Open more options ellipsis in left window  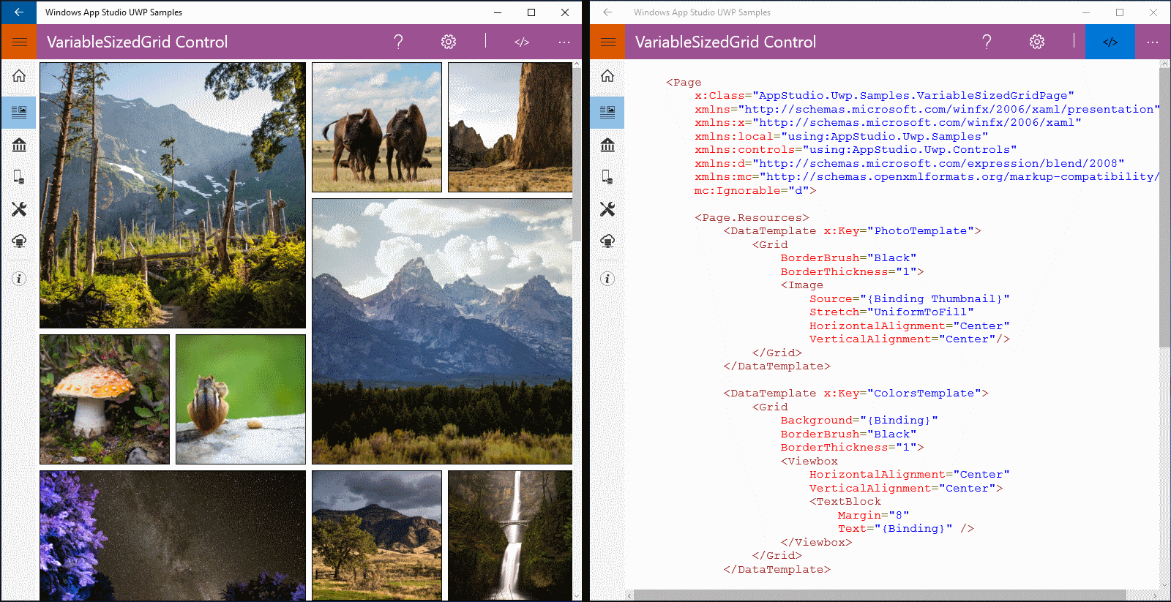[564, 42]
